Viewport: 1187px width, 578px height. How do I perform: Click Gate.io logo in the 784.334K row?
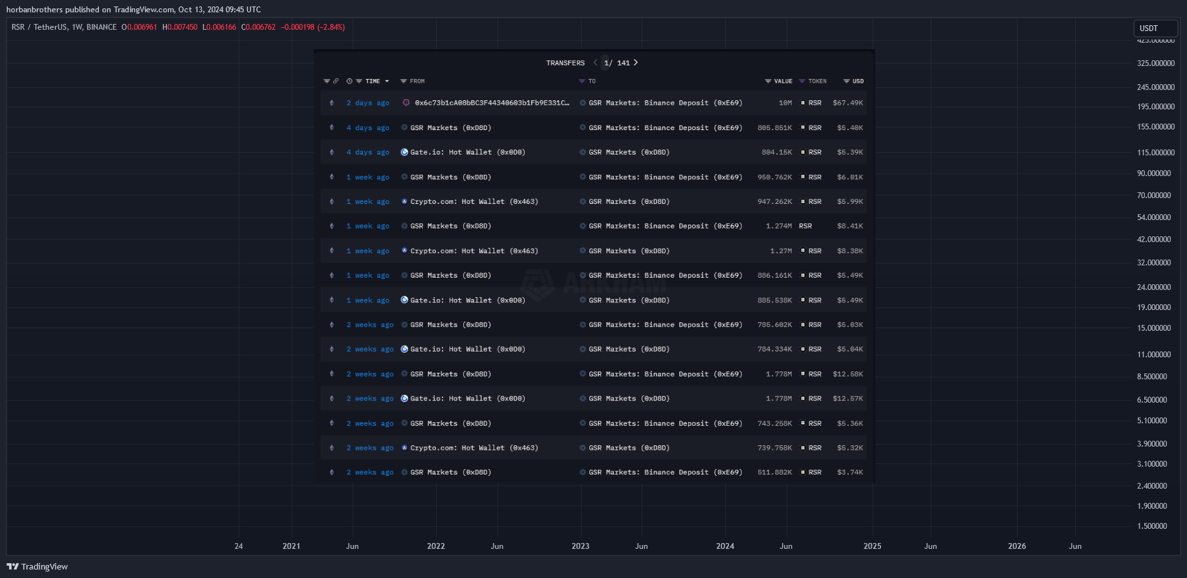tap(404, 350)
